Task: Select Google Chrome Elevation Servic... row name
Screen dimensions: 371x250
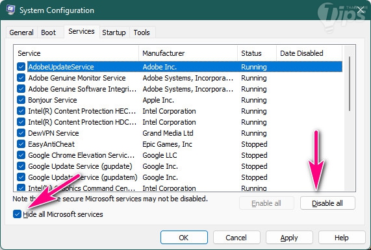Action: pyautogui.click(x=81, y=155)
